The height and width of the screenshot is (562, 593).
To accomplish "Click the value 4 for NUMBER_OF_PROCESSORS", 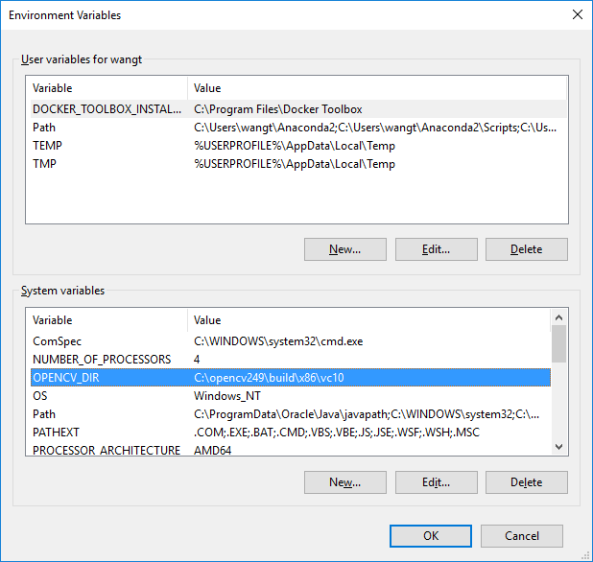I will pos(197,360).
